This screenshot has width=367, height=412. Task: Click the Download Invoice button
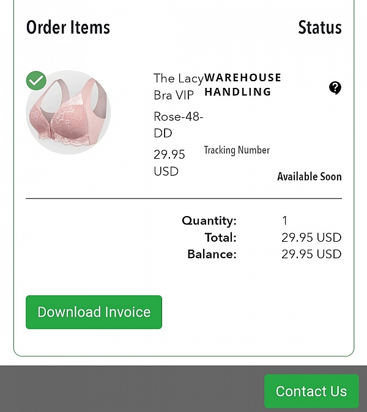click(94, 312)
